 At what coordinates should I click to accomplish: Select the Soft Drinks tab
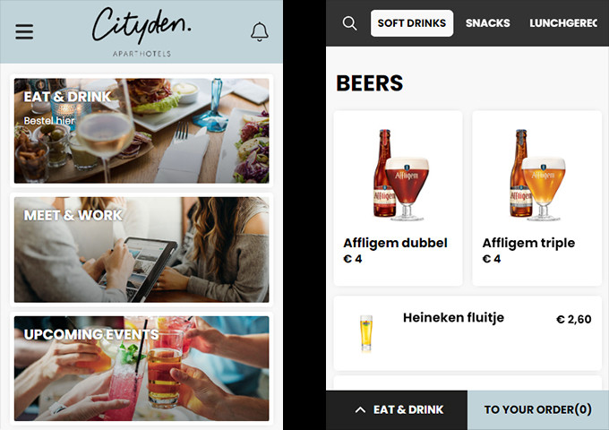pos(412,23)
